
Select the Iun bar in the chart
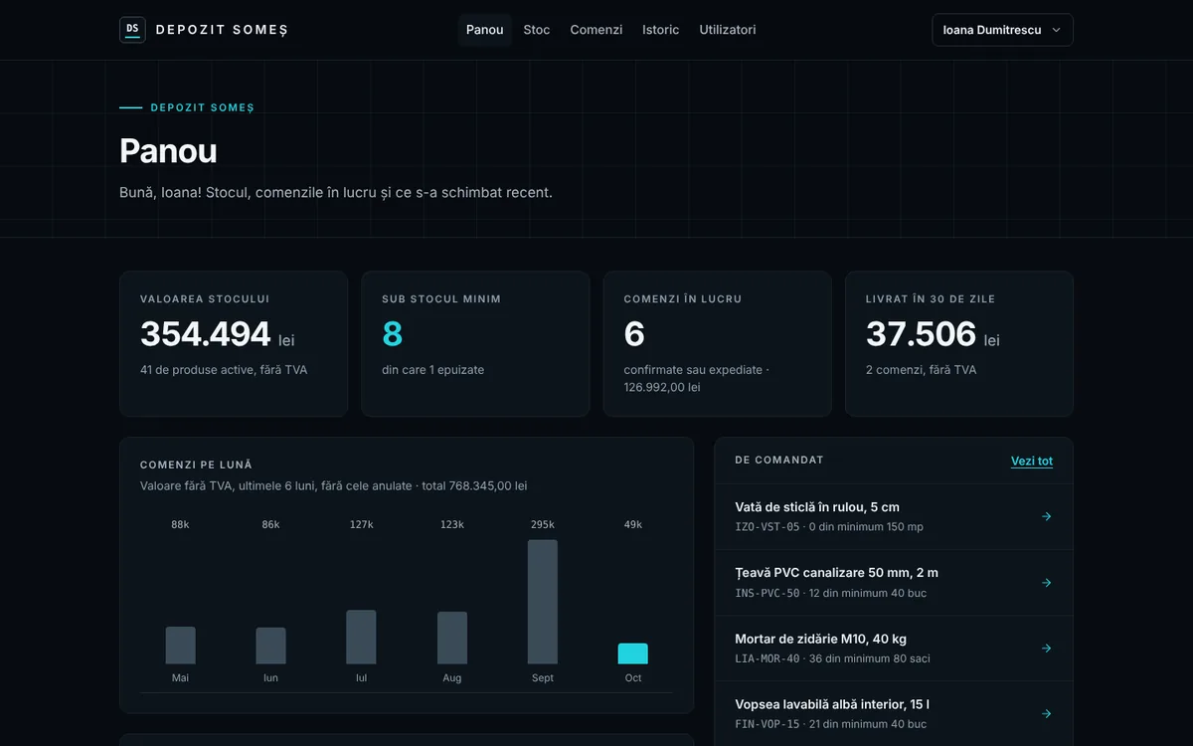click(x=270, y=646)
